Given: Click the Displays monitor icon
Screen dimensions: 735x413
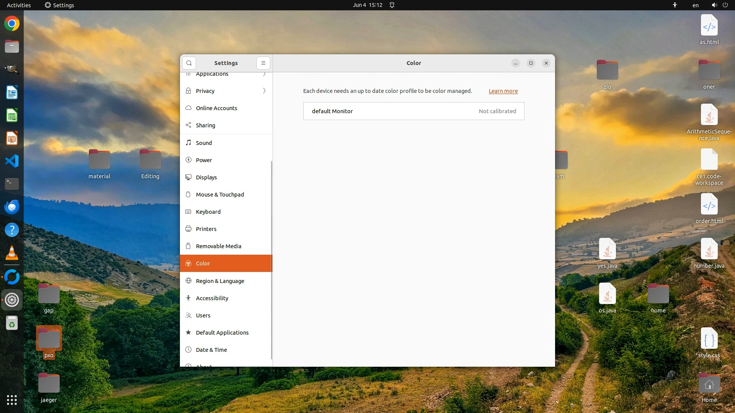Looking at the screenshot, I should click(x=188, y=177).
